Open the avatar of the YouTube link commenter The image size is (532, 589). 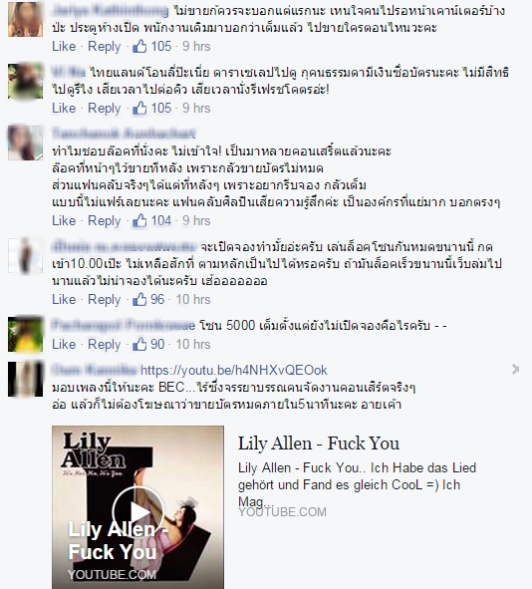(26, 379)
